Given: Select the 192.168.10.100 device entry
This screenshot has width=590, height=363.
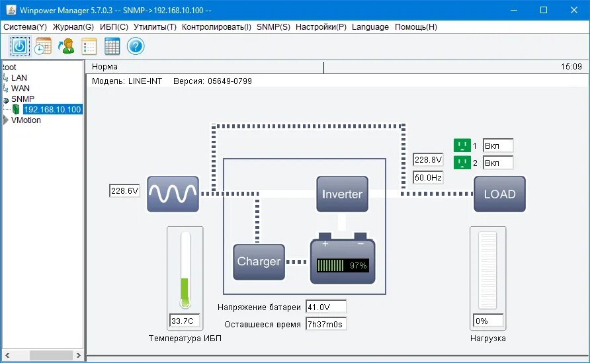Looking at the screenshot, I should click(52, 110).
